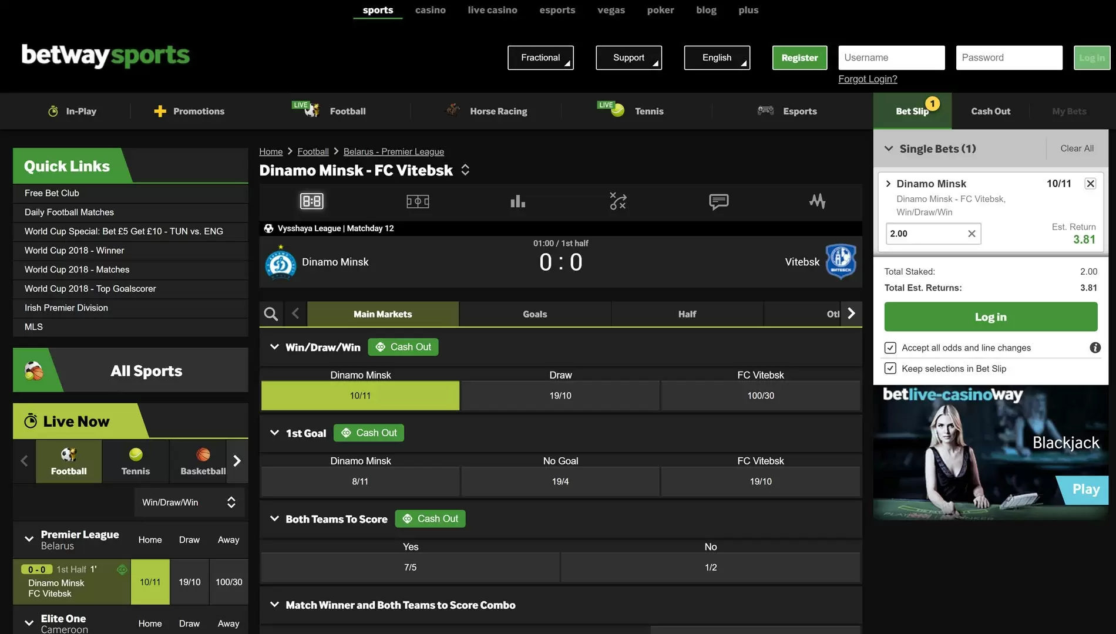Open the bar chart statistics icon

(x=517, y=201)
